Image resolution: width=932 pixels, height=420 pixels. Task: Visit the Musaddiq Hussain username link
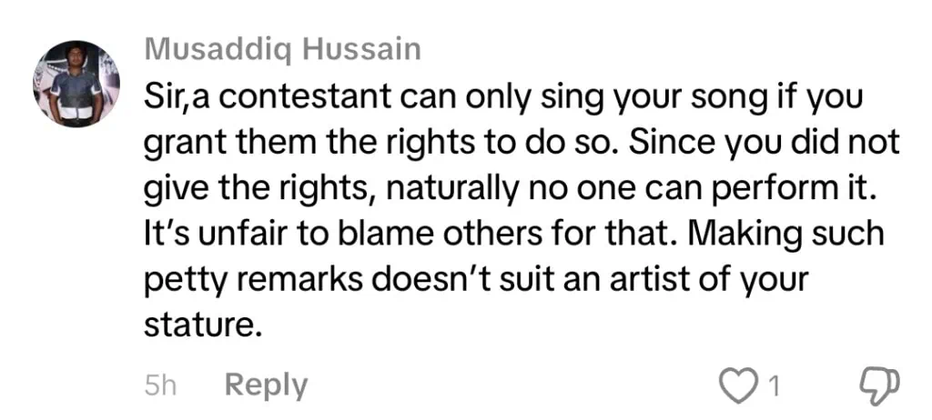282,50
